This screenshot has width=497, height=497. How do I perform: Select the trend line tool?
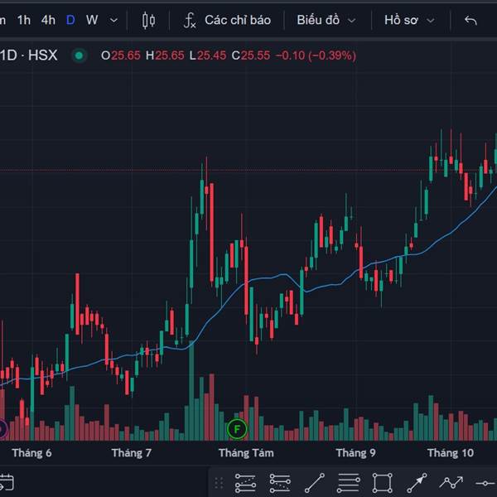[x=315, y=483]
